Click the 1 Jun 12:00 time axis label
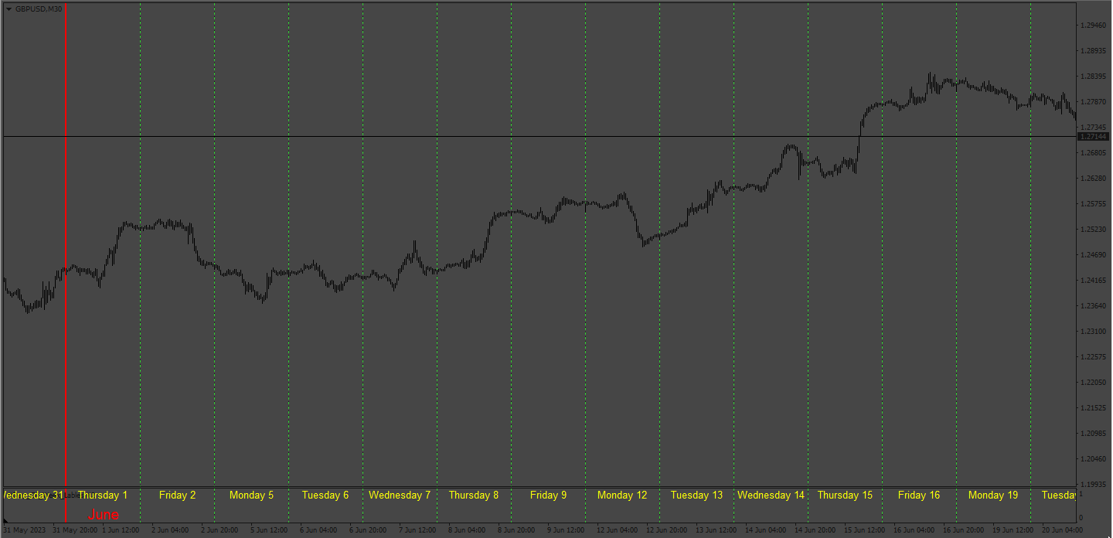Image resolution: width=1113 pixels, height=538 pixels. point(121,530)
